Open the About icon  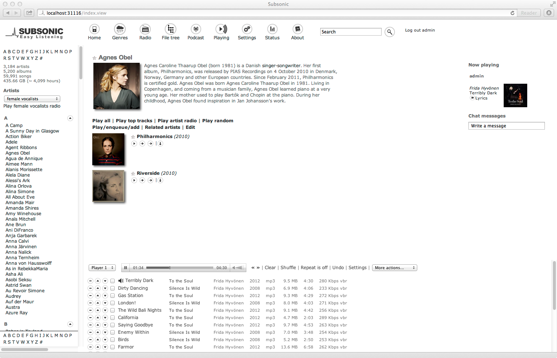(x=297, y=29)
